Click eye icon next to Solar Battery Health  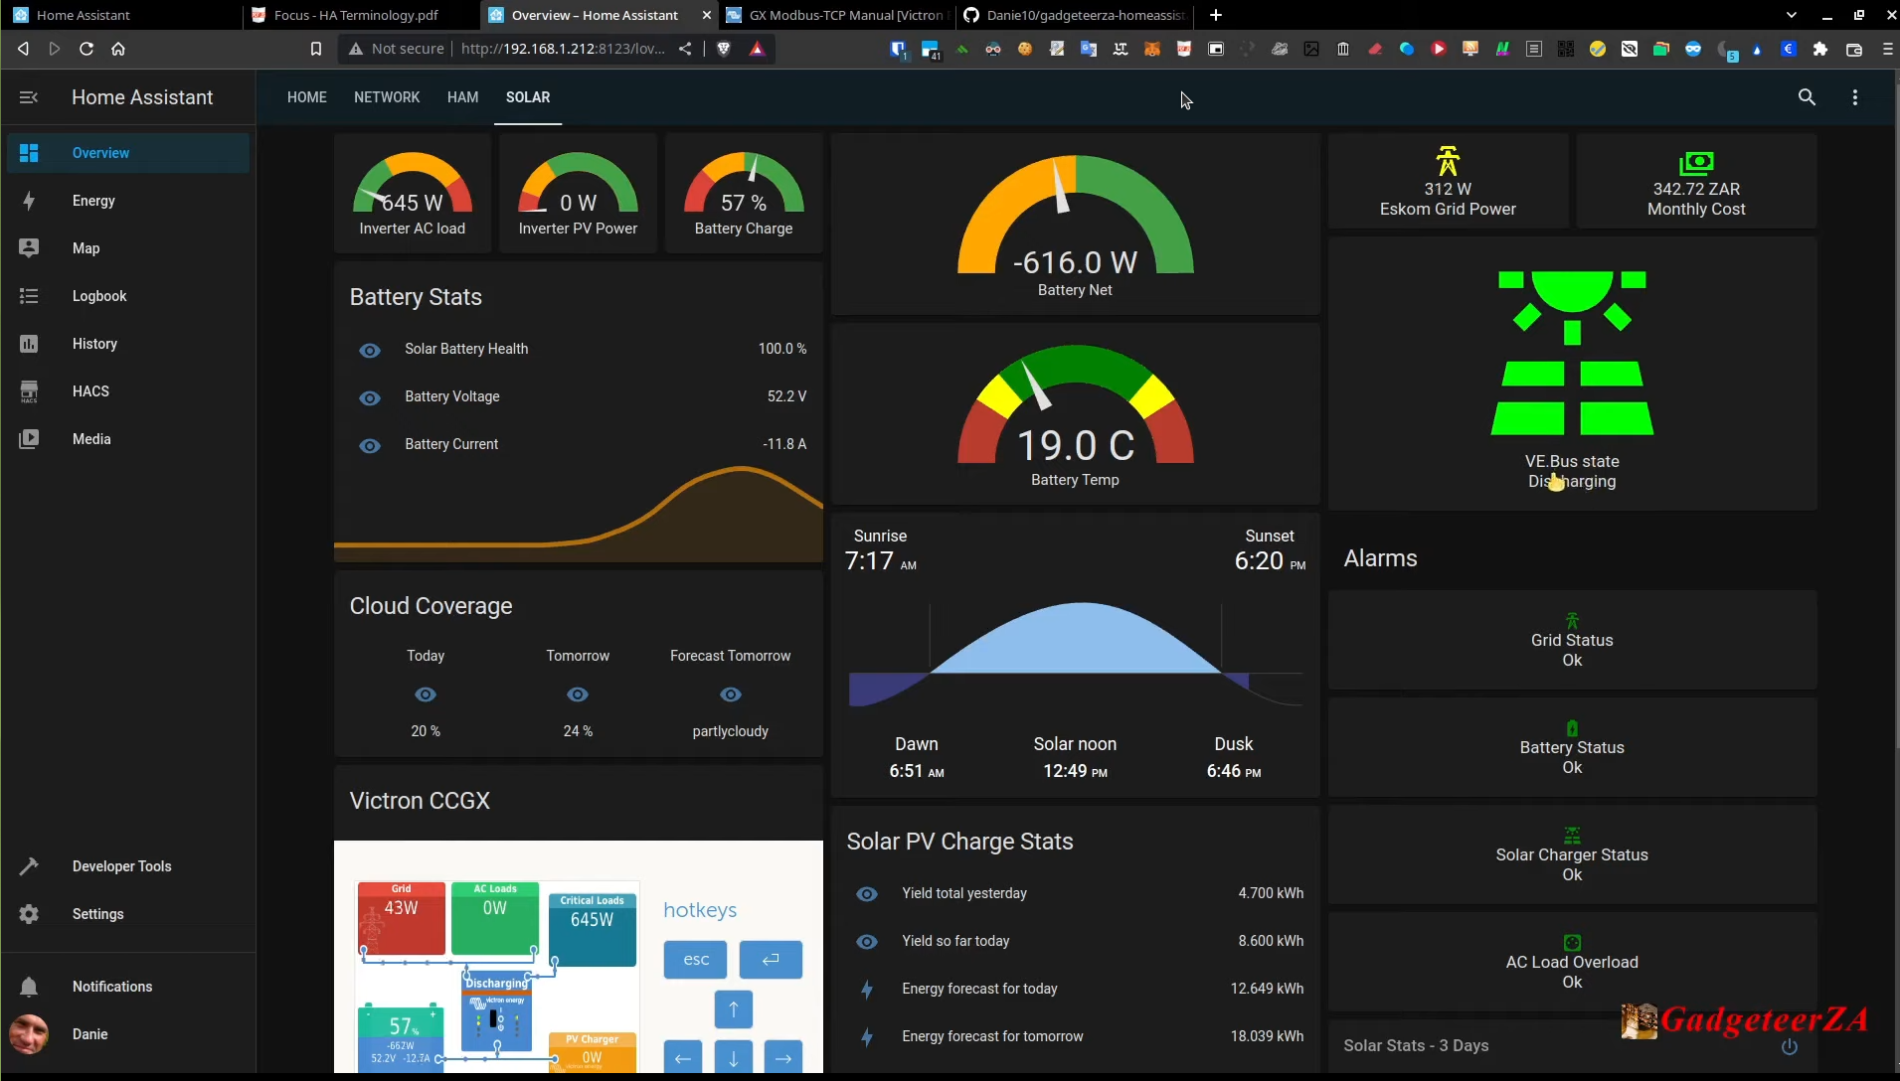(x=370, y=350)
